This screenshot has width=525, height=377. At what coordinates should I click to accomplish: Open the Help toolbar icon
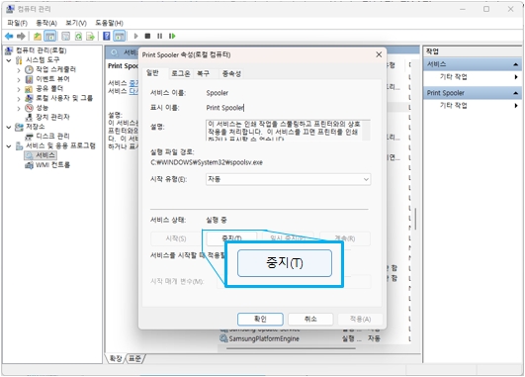pyautogui.click(x=107, y=36)
